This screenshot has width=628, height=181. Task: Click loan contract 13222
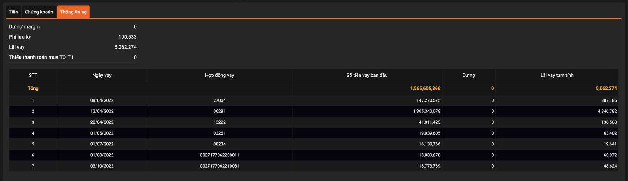pyautogui.click(x=219, y=122)
